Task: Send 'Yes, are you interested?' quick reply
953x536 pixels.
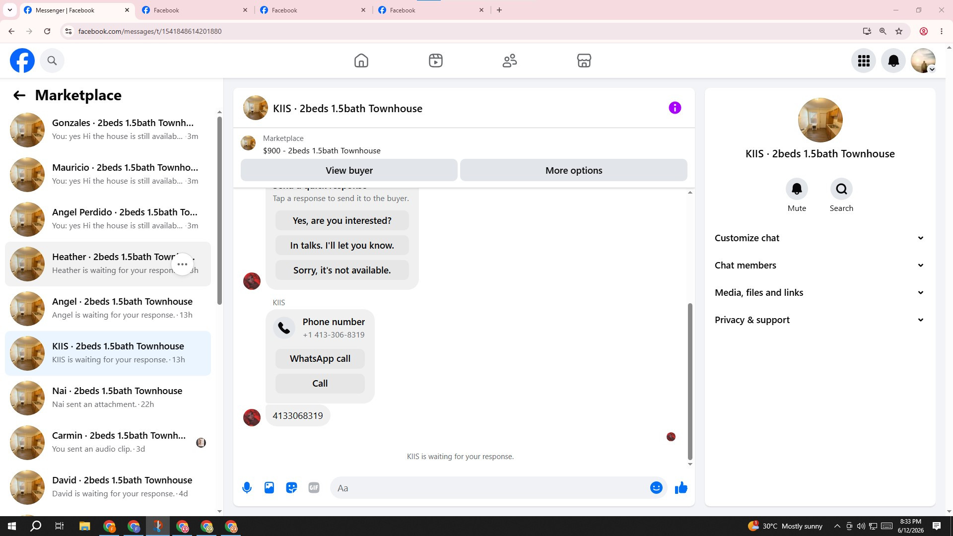Action: point(342,221)
